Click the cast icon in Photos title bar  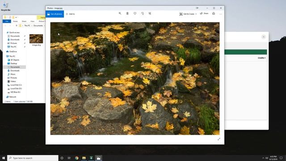pos(197,8)
